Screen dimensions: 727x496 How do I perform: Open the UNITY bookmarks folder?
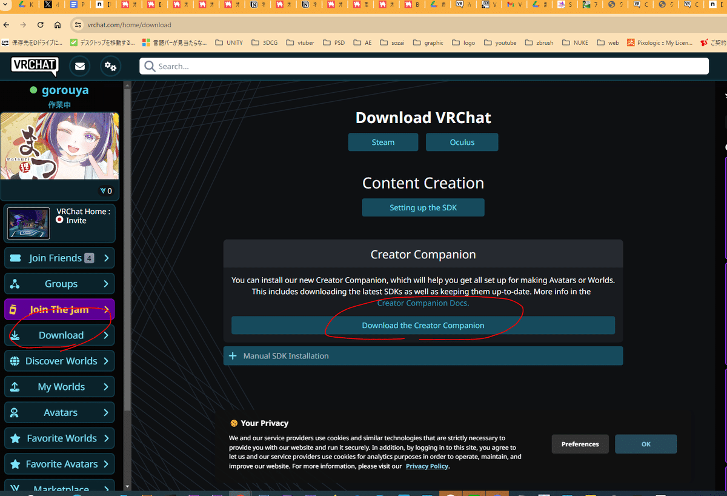229,42
